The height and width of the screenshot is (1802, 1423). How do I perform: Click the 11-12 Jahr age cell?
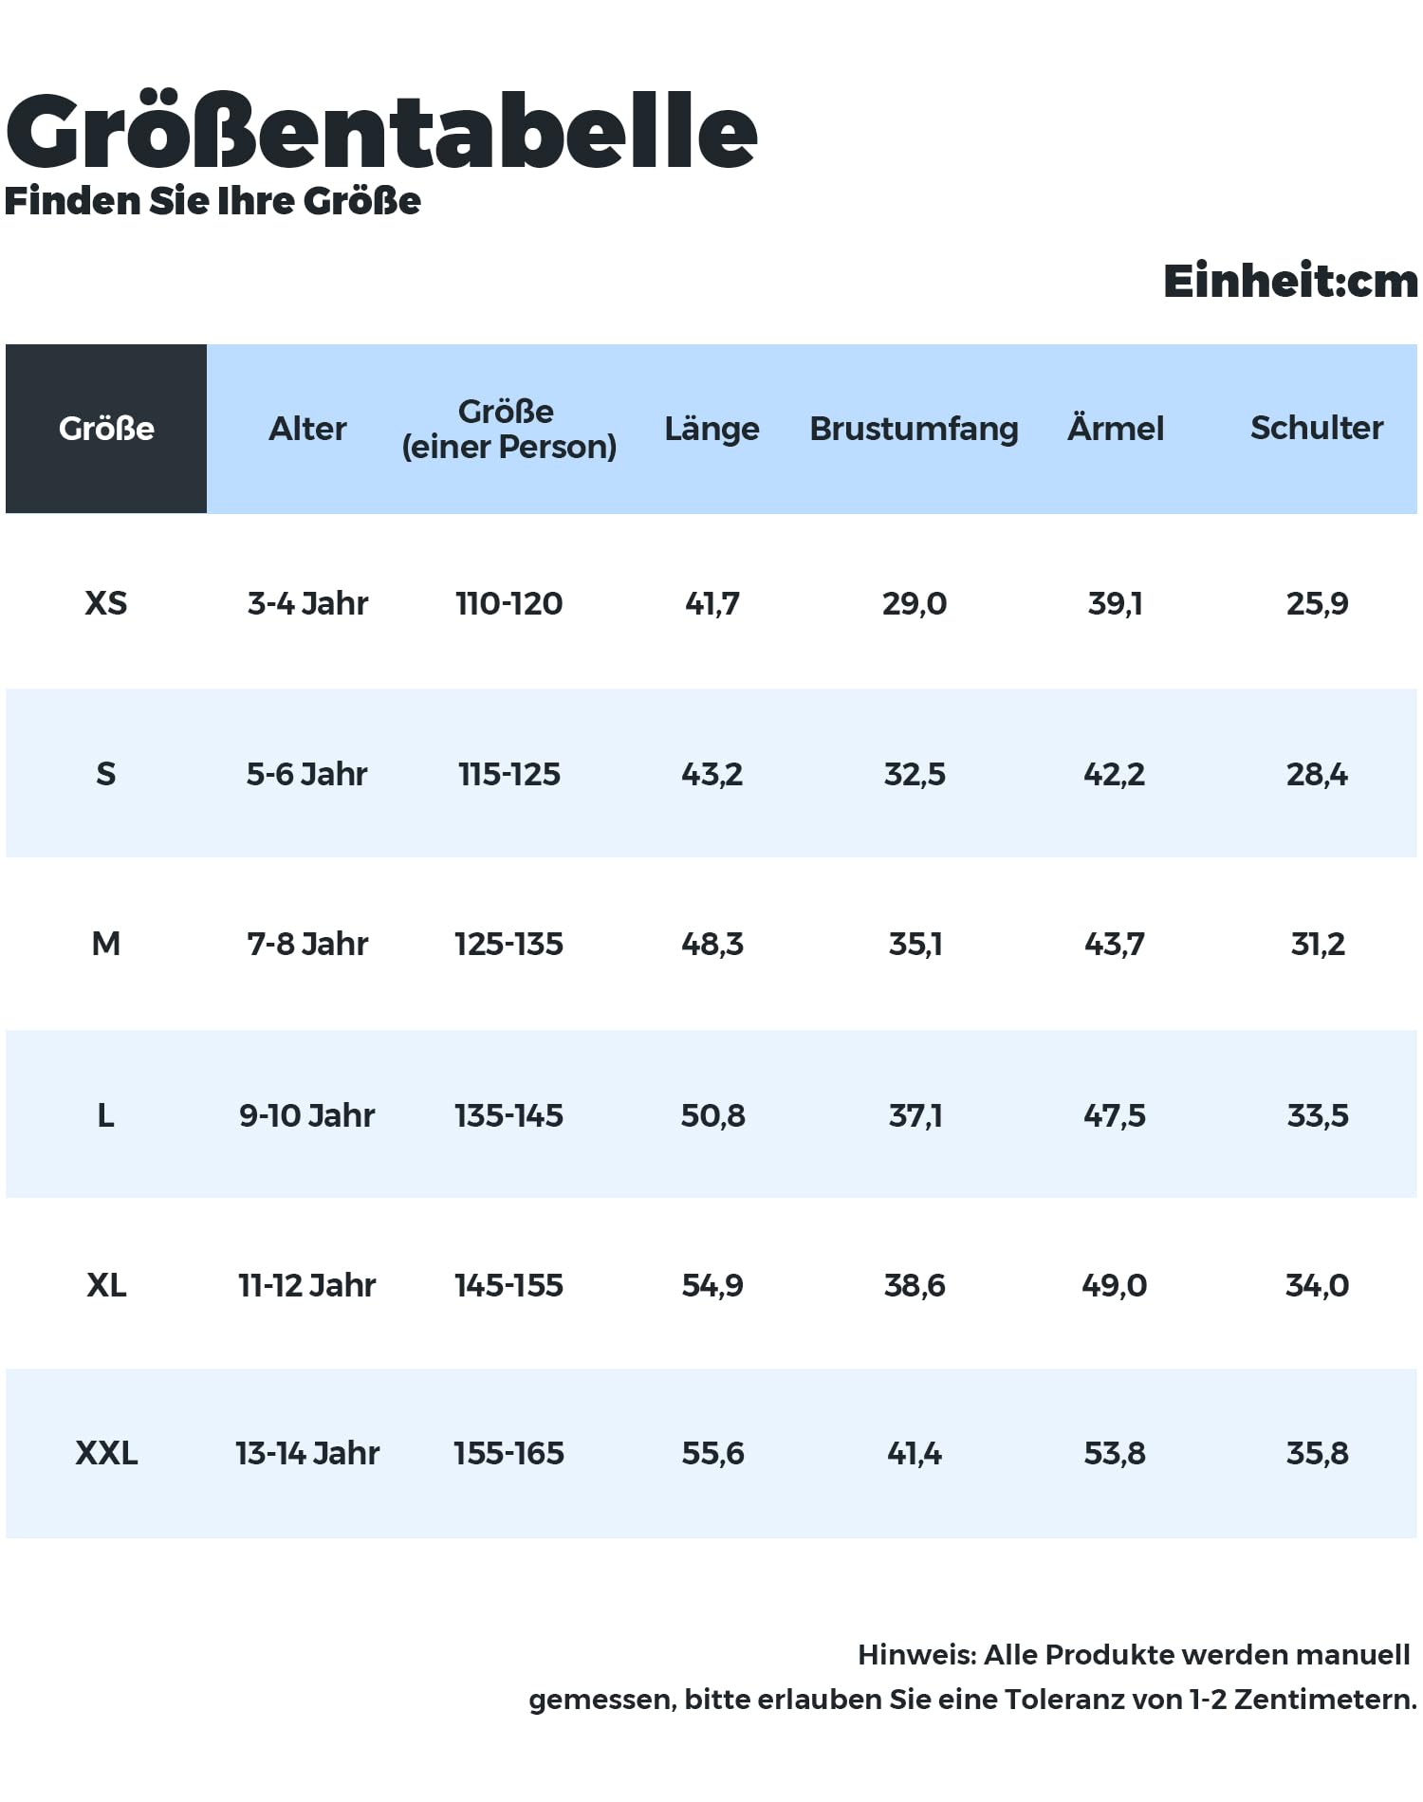[307, 1286]
